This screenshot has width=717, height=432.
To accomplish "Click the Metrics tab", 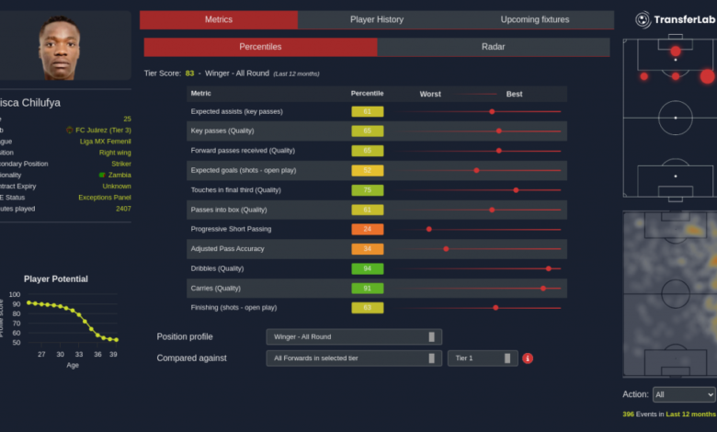I will 218,19.
